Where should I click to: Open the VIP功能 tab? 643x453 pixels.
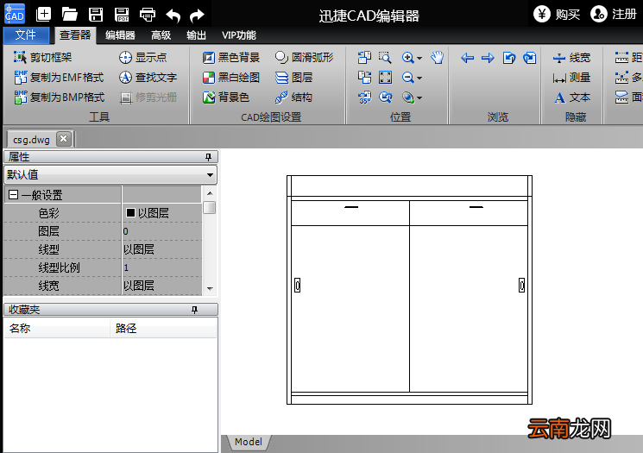(239, 35)
